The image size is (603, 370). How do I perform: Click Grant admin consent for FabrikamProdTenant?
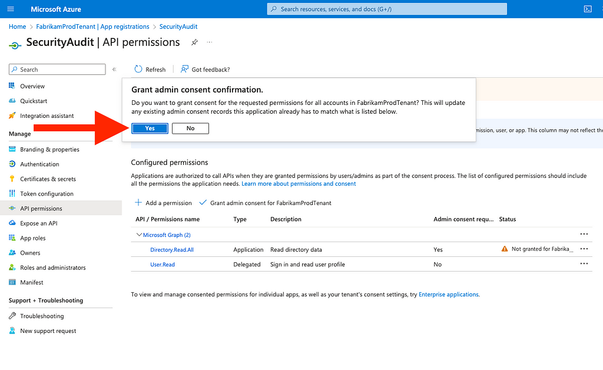tap(266, 203)
